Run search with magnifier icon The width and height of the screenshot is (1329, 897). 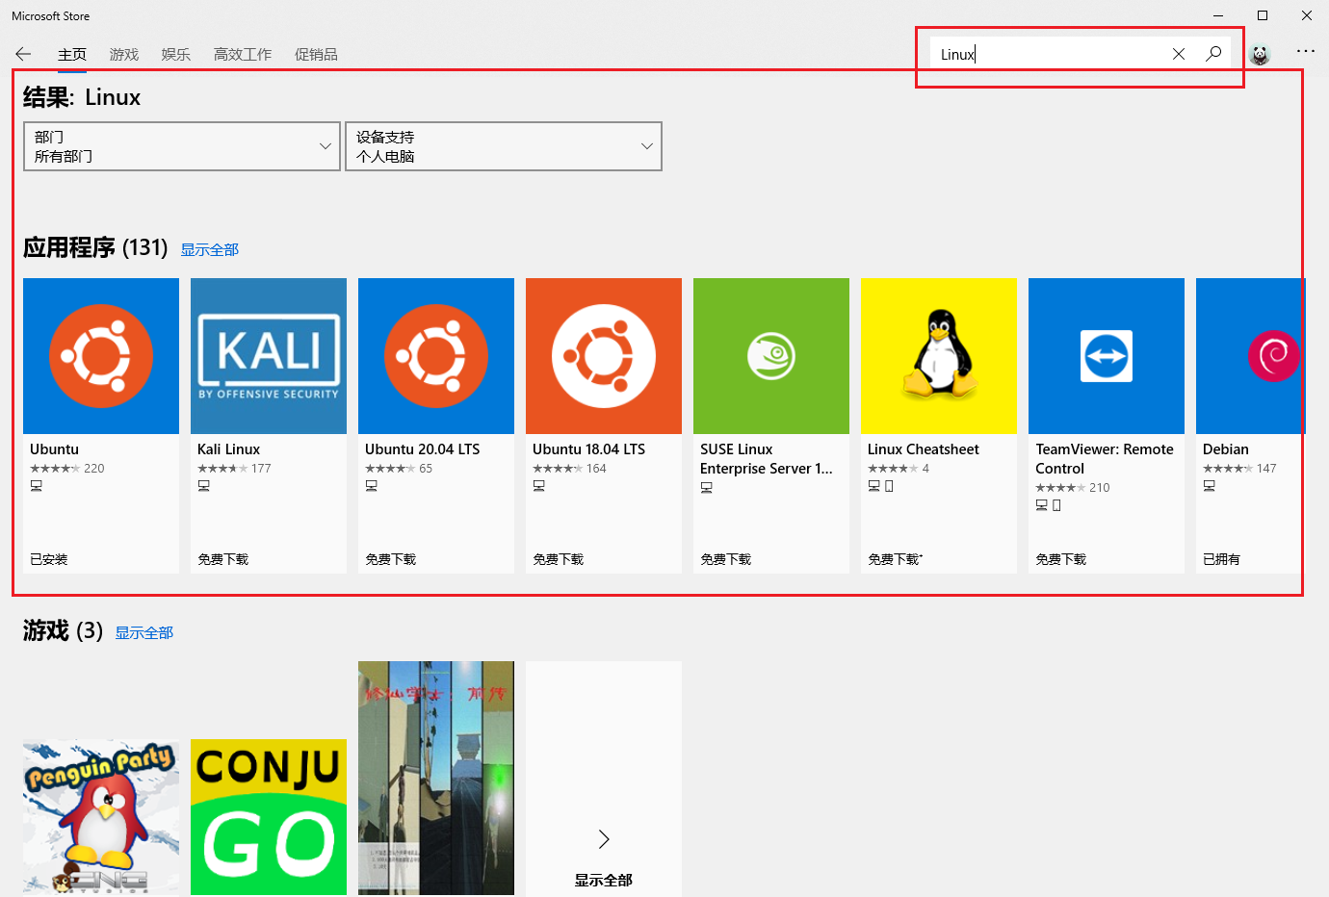pyautogui.click(x=1213, y=54)
